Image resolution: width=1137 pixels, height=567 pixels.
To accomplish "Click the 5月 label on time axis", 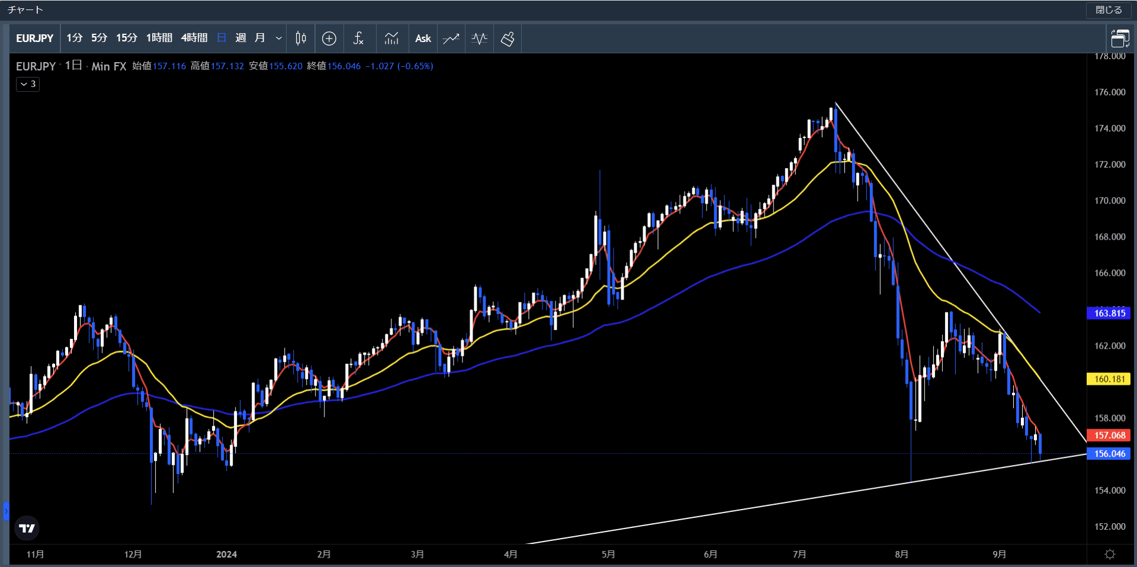I will pos(608,555).
